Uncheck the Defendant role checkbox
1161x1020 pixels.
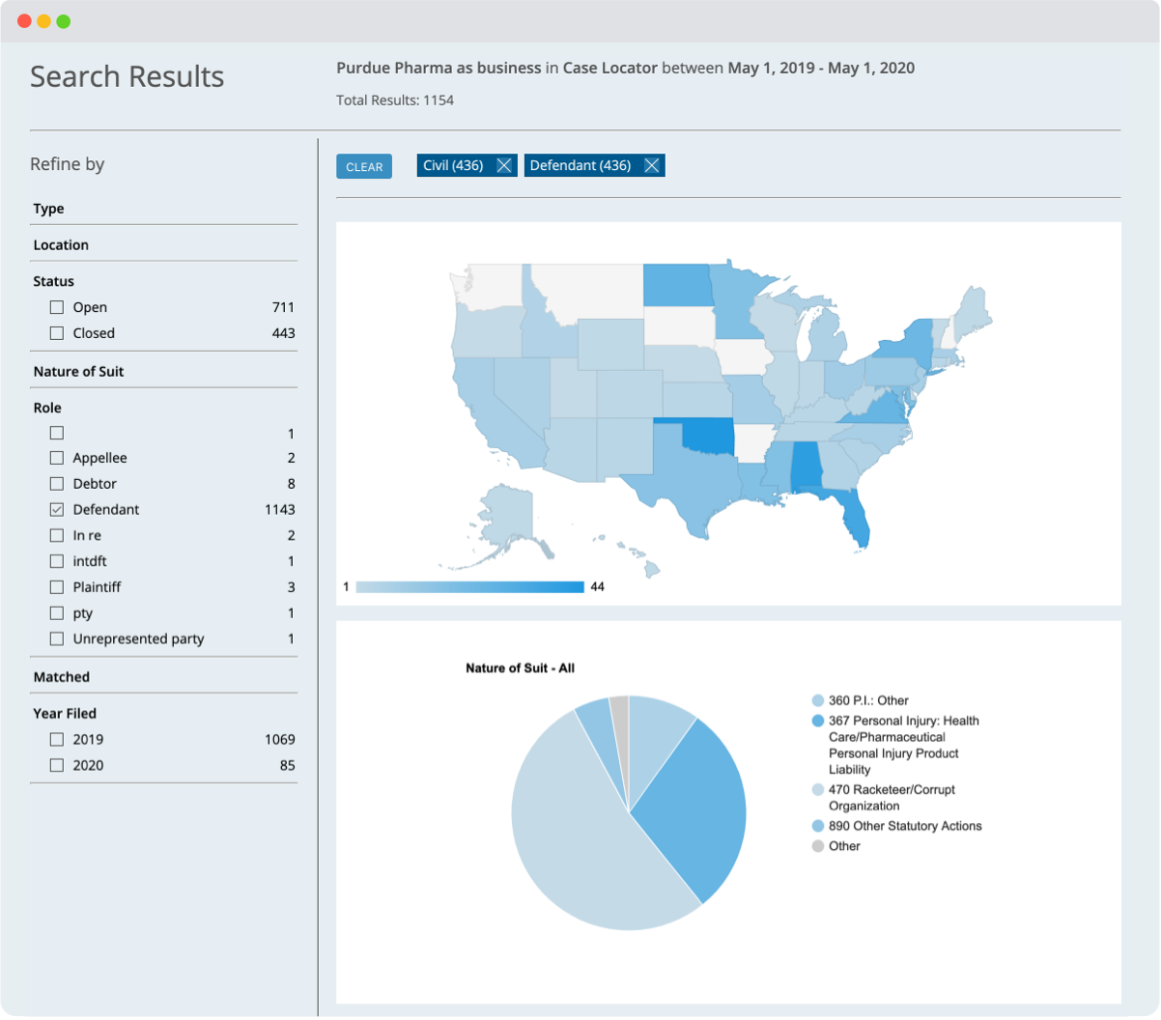coord(56,509)
